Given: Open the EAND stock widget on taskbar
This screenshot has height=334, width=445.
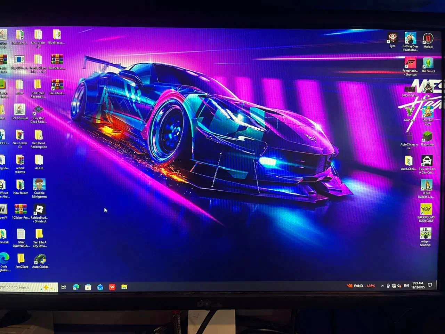Looking at the screenshot, I should point(361,286).
